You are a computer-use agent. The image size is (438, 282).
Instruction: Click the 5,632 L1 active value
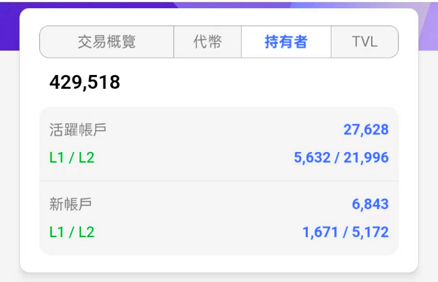(312, 158)
